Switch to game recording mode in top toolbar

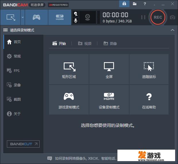(36, 17)
